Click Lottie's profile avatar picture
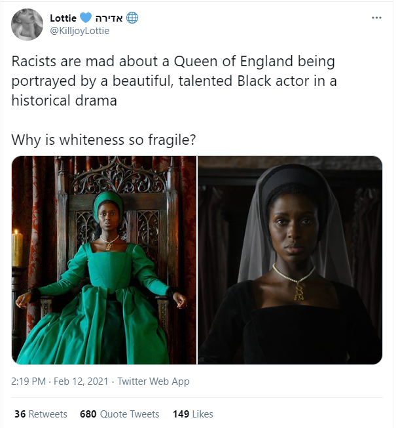The image size is (396, 428). click(x=27, y=24)
